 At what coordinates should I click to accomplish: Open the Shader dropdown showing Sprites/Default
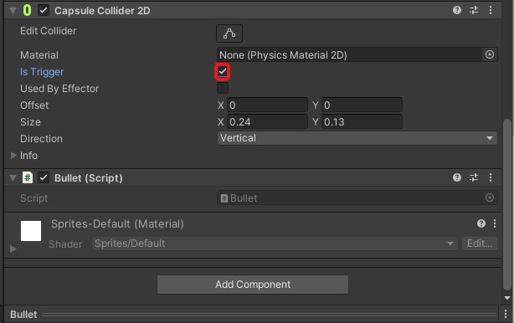point(275,244)
